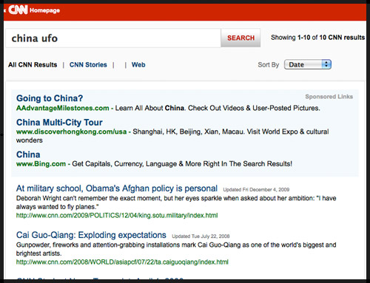Switch to the Web results tab
370x283 pixels.
coord(138,65)
